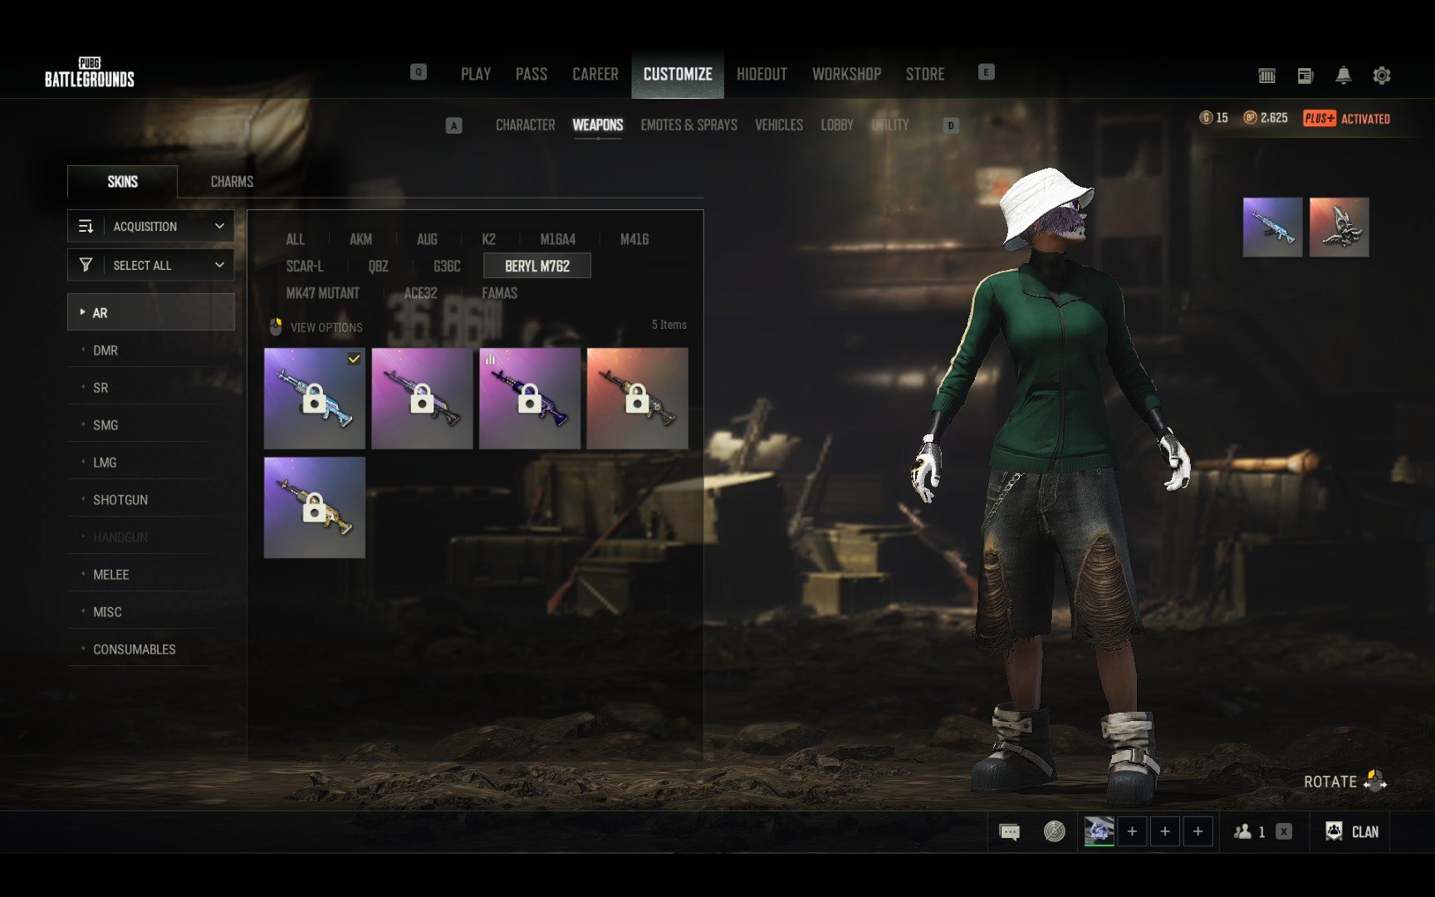
Task: Toggle the equipped checkmark on the first Beryl skin
Action: [354, 359]
